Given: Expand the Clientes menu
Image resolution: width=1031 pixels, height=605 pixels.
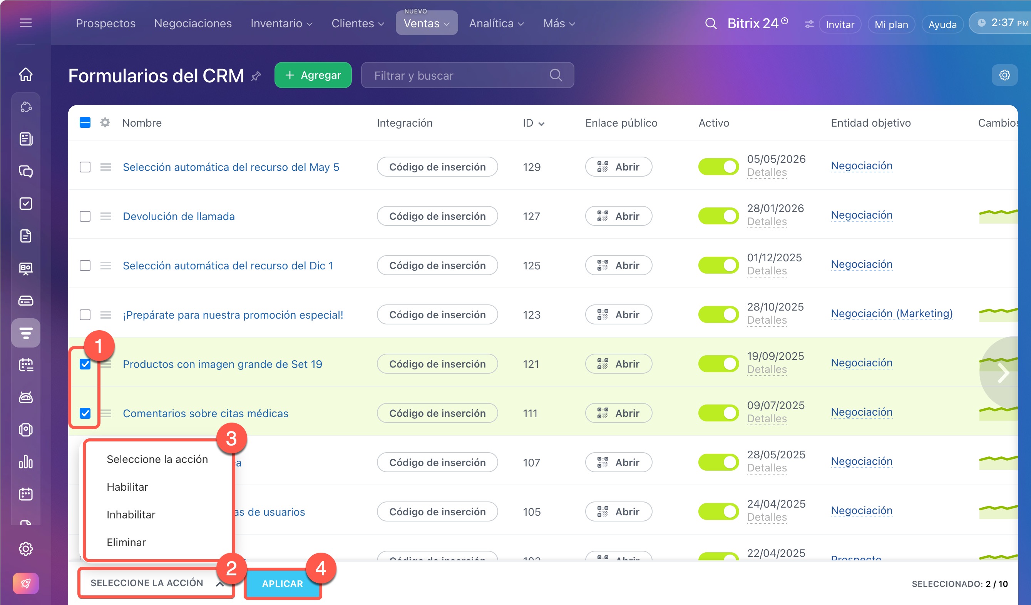Looking at the screenshot, I should (358, 23).
